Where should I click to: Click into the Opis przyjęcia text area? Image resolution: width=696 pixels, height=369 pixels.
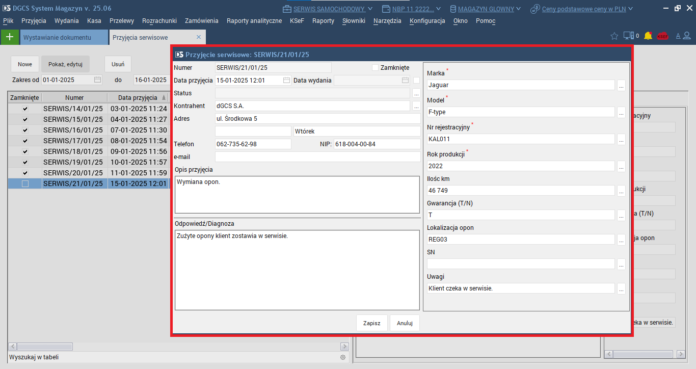pyautogui.click(x=297, y=195)
